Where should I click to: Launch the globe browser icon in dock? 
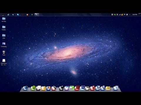(26, 88)
